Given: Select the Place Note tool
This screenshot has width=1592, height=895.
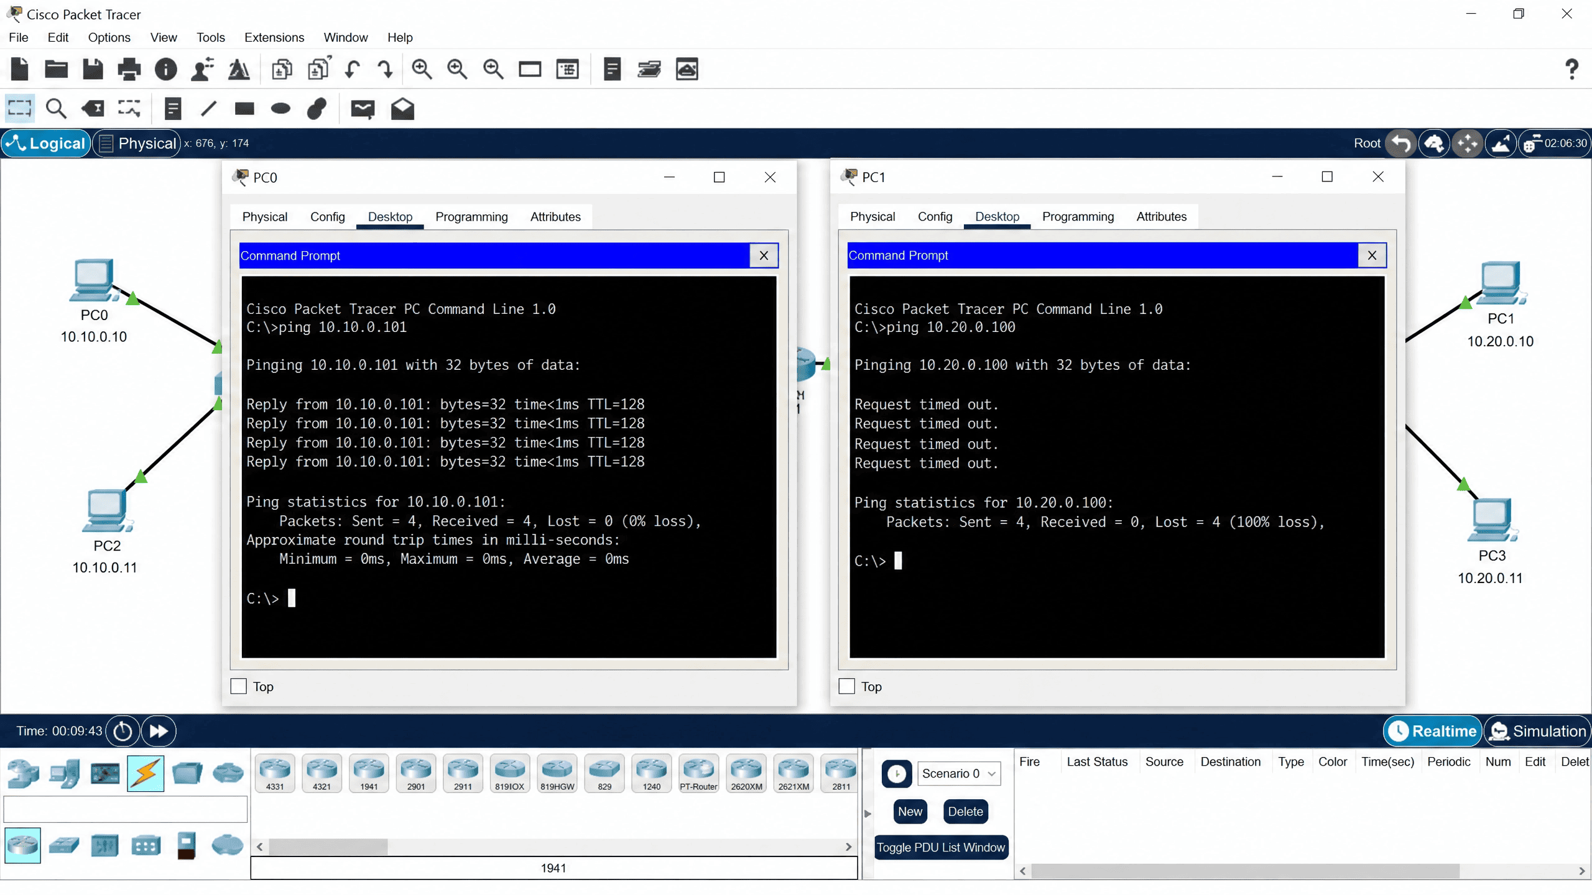Looking at the screenshot, I should pos(172,109).
